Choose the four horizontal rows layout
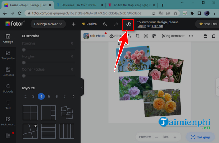Screen dimensions: 219x143 [x=49, y=131]
